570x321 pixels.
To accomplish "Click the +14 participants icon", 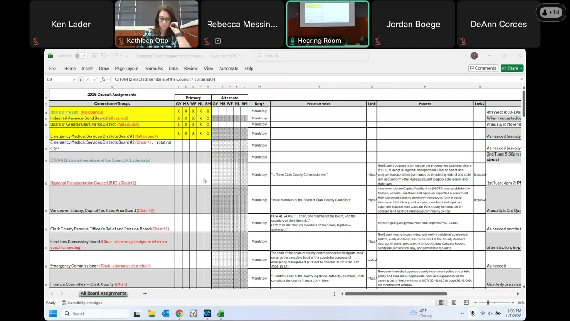I will point(550,12).
